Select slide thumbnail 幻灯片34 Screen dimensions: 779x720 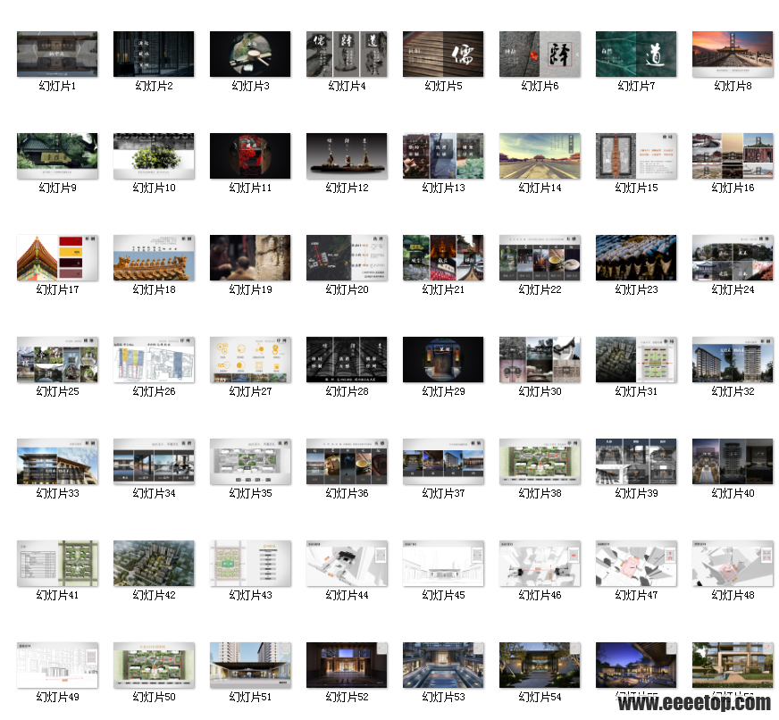(154, 462)
